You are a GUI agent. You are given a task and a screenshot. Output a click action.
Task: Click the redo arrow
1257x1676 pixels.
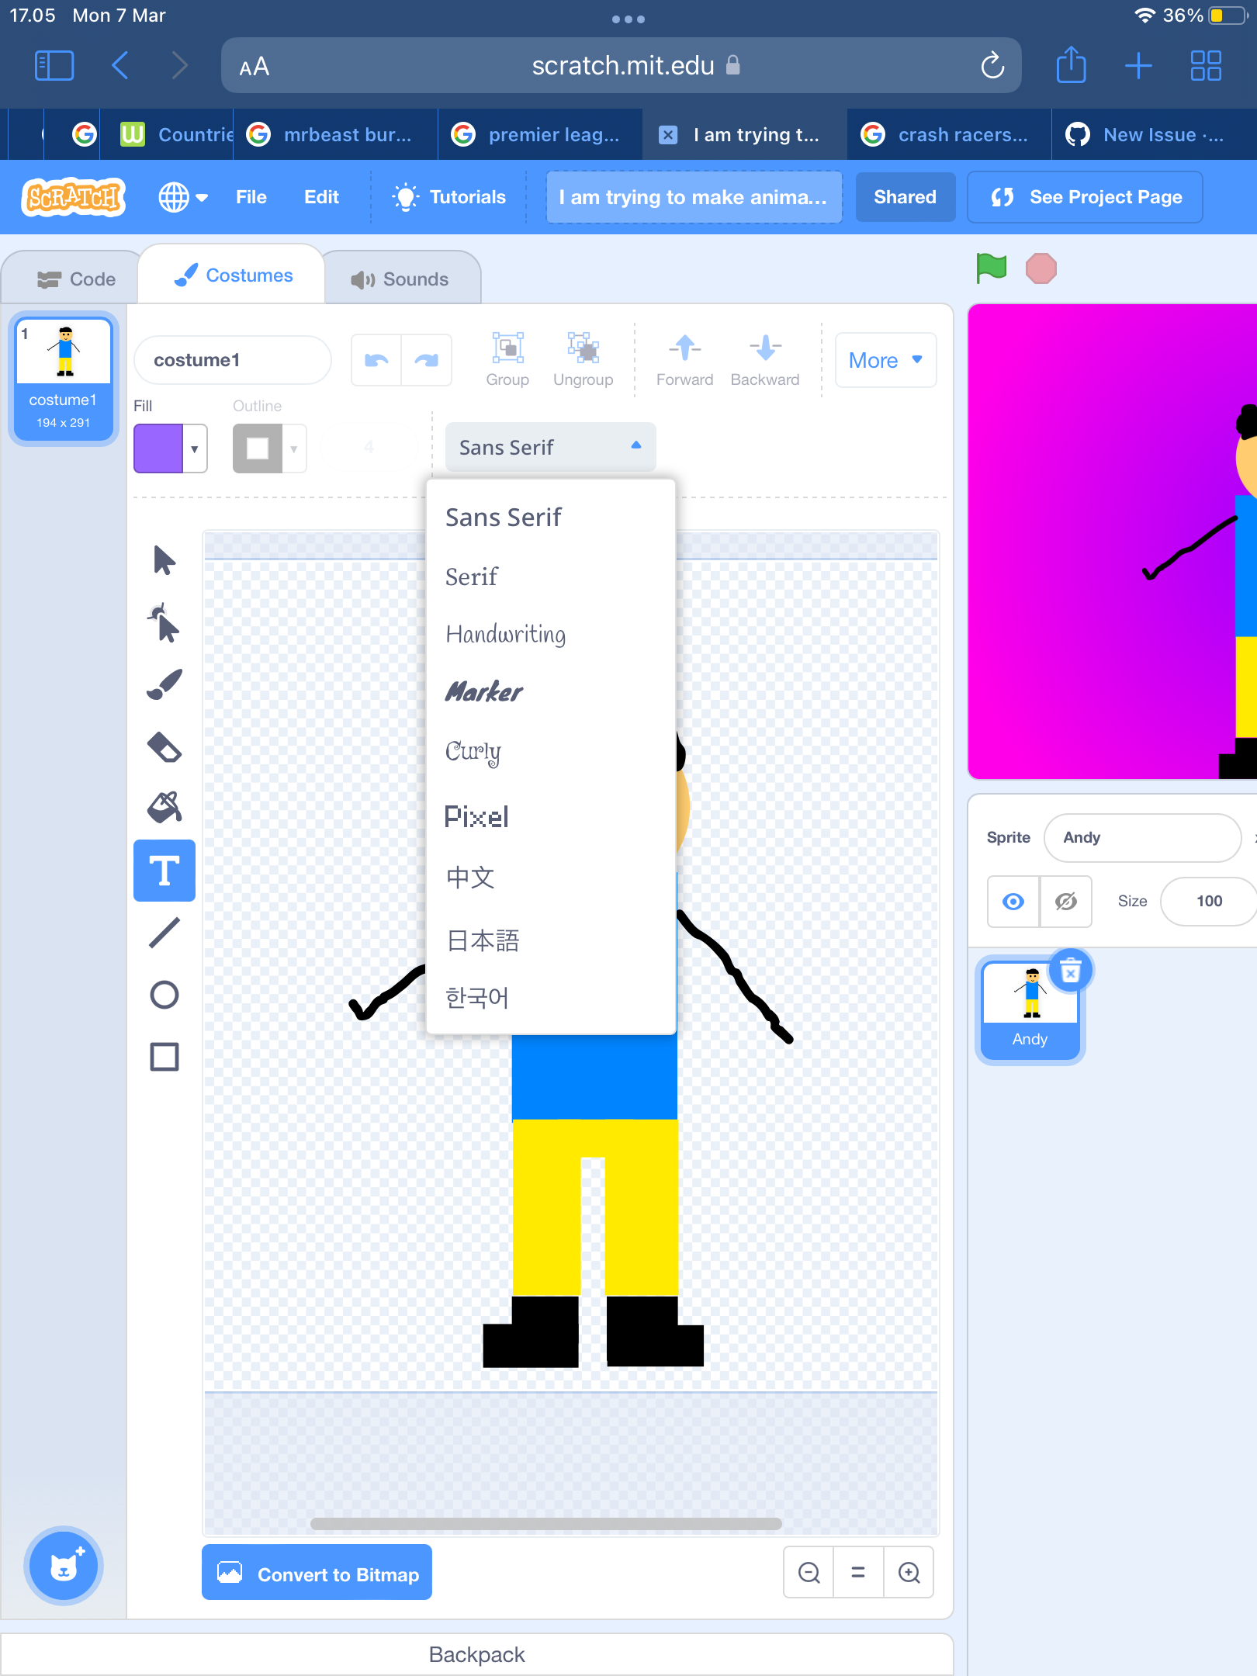click(427, 360)
